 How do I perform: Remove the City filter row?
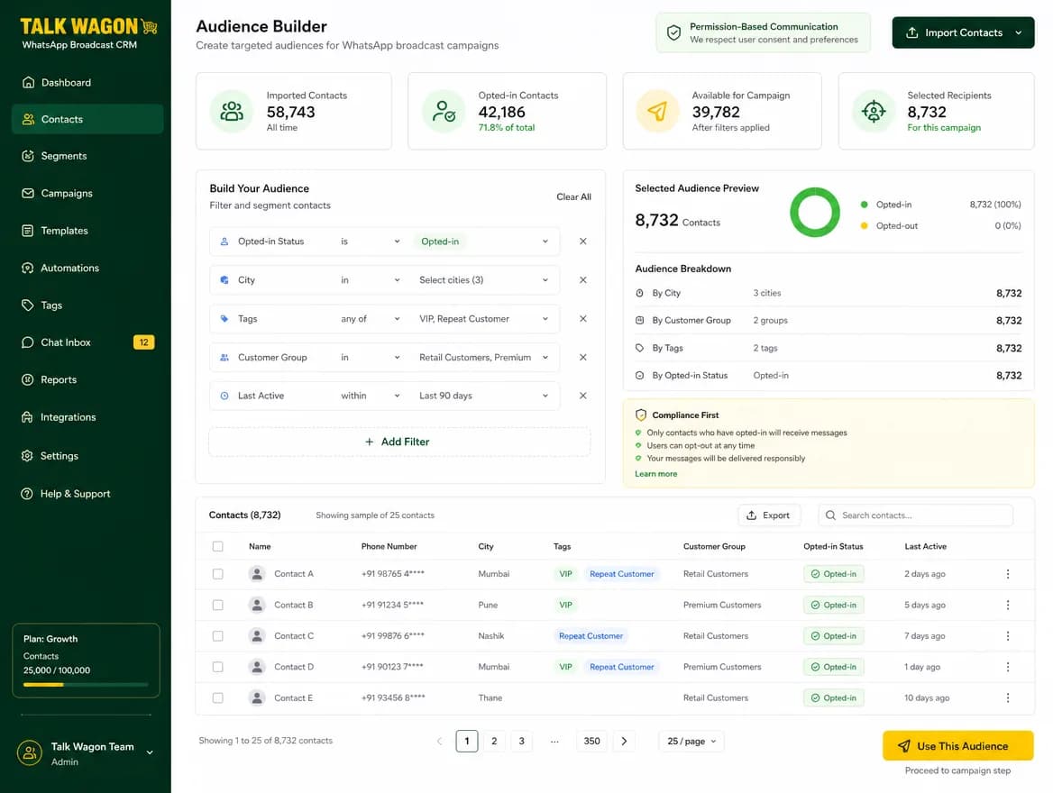tap(583, 280)
